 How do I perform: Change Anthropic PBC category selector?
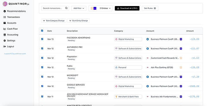point(128,49)
